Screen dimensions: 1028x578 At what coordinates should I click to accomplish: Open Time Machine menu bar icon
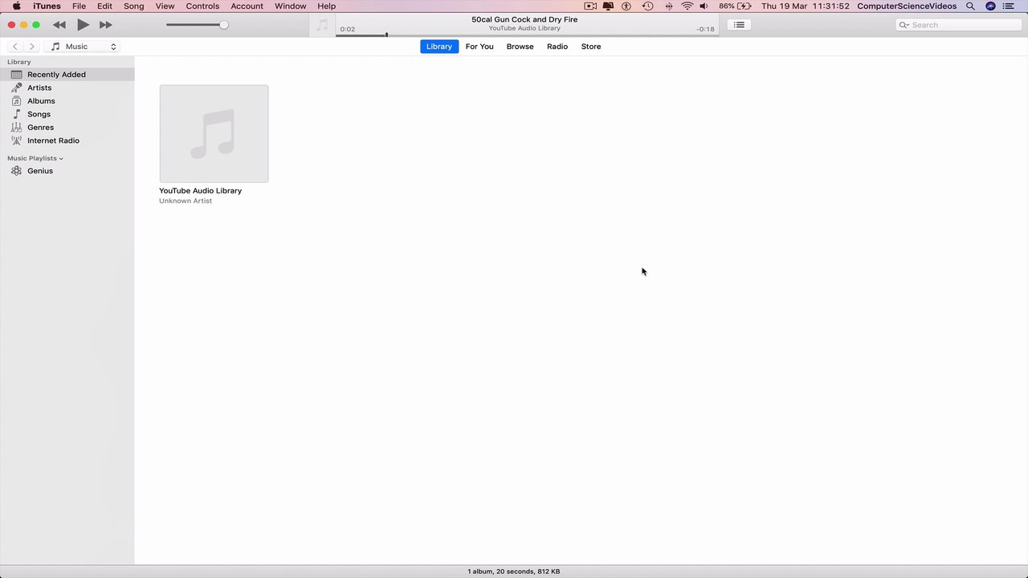tap(647, 6)
